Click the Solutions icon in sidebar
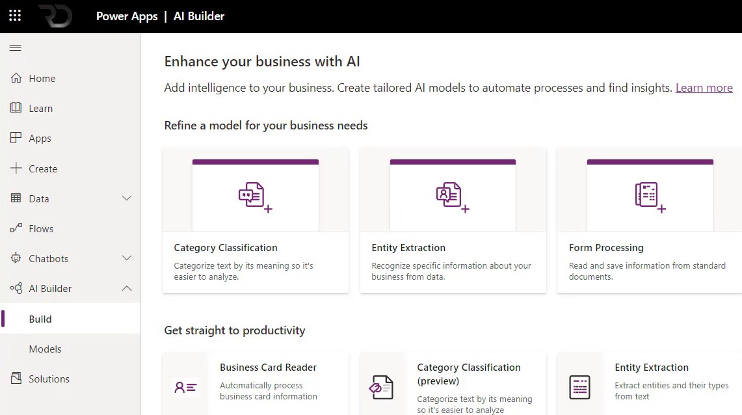 coord(16,378)
